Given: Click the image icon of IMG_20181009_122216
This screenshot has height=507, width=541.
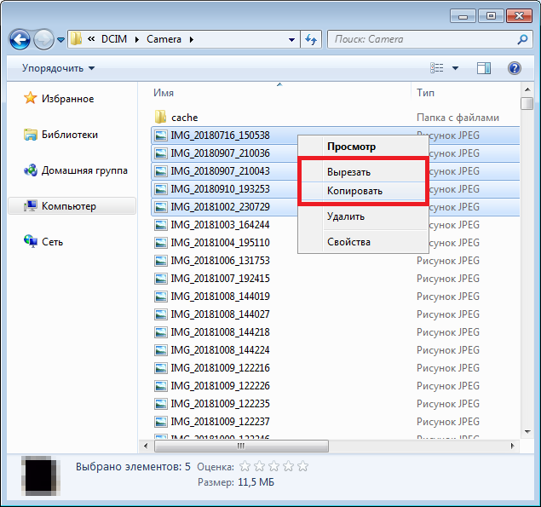Looking at the screenshot, I should (x=161, y=368).
